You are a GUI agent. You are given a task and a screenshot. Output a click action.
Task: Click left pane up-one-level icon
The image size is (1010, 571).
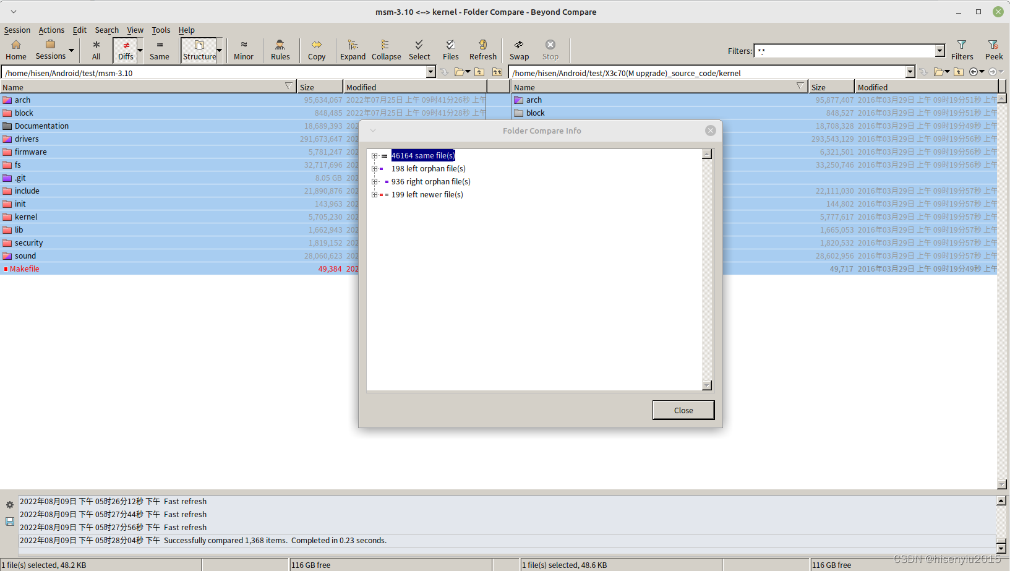click(479, 72)
